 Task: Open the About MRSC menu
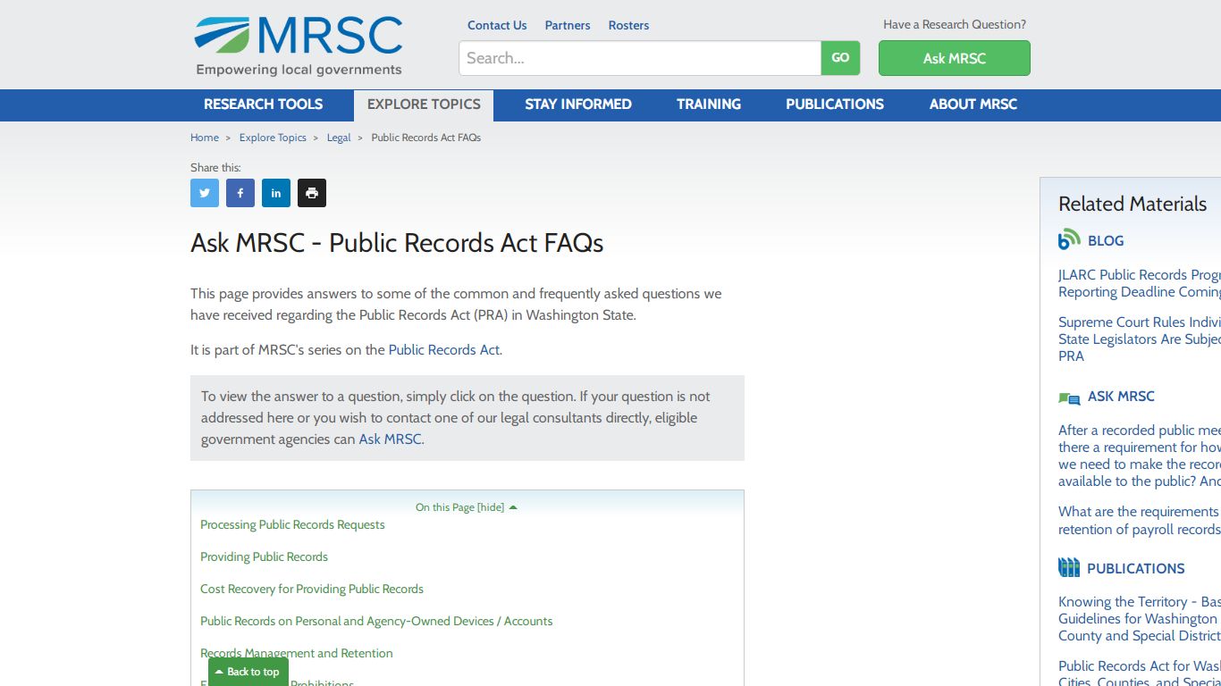tap(973, 105)
